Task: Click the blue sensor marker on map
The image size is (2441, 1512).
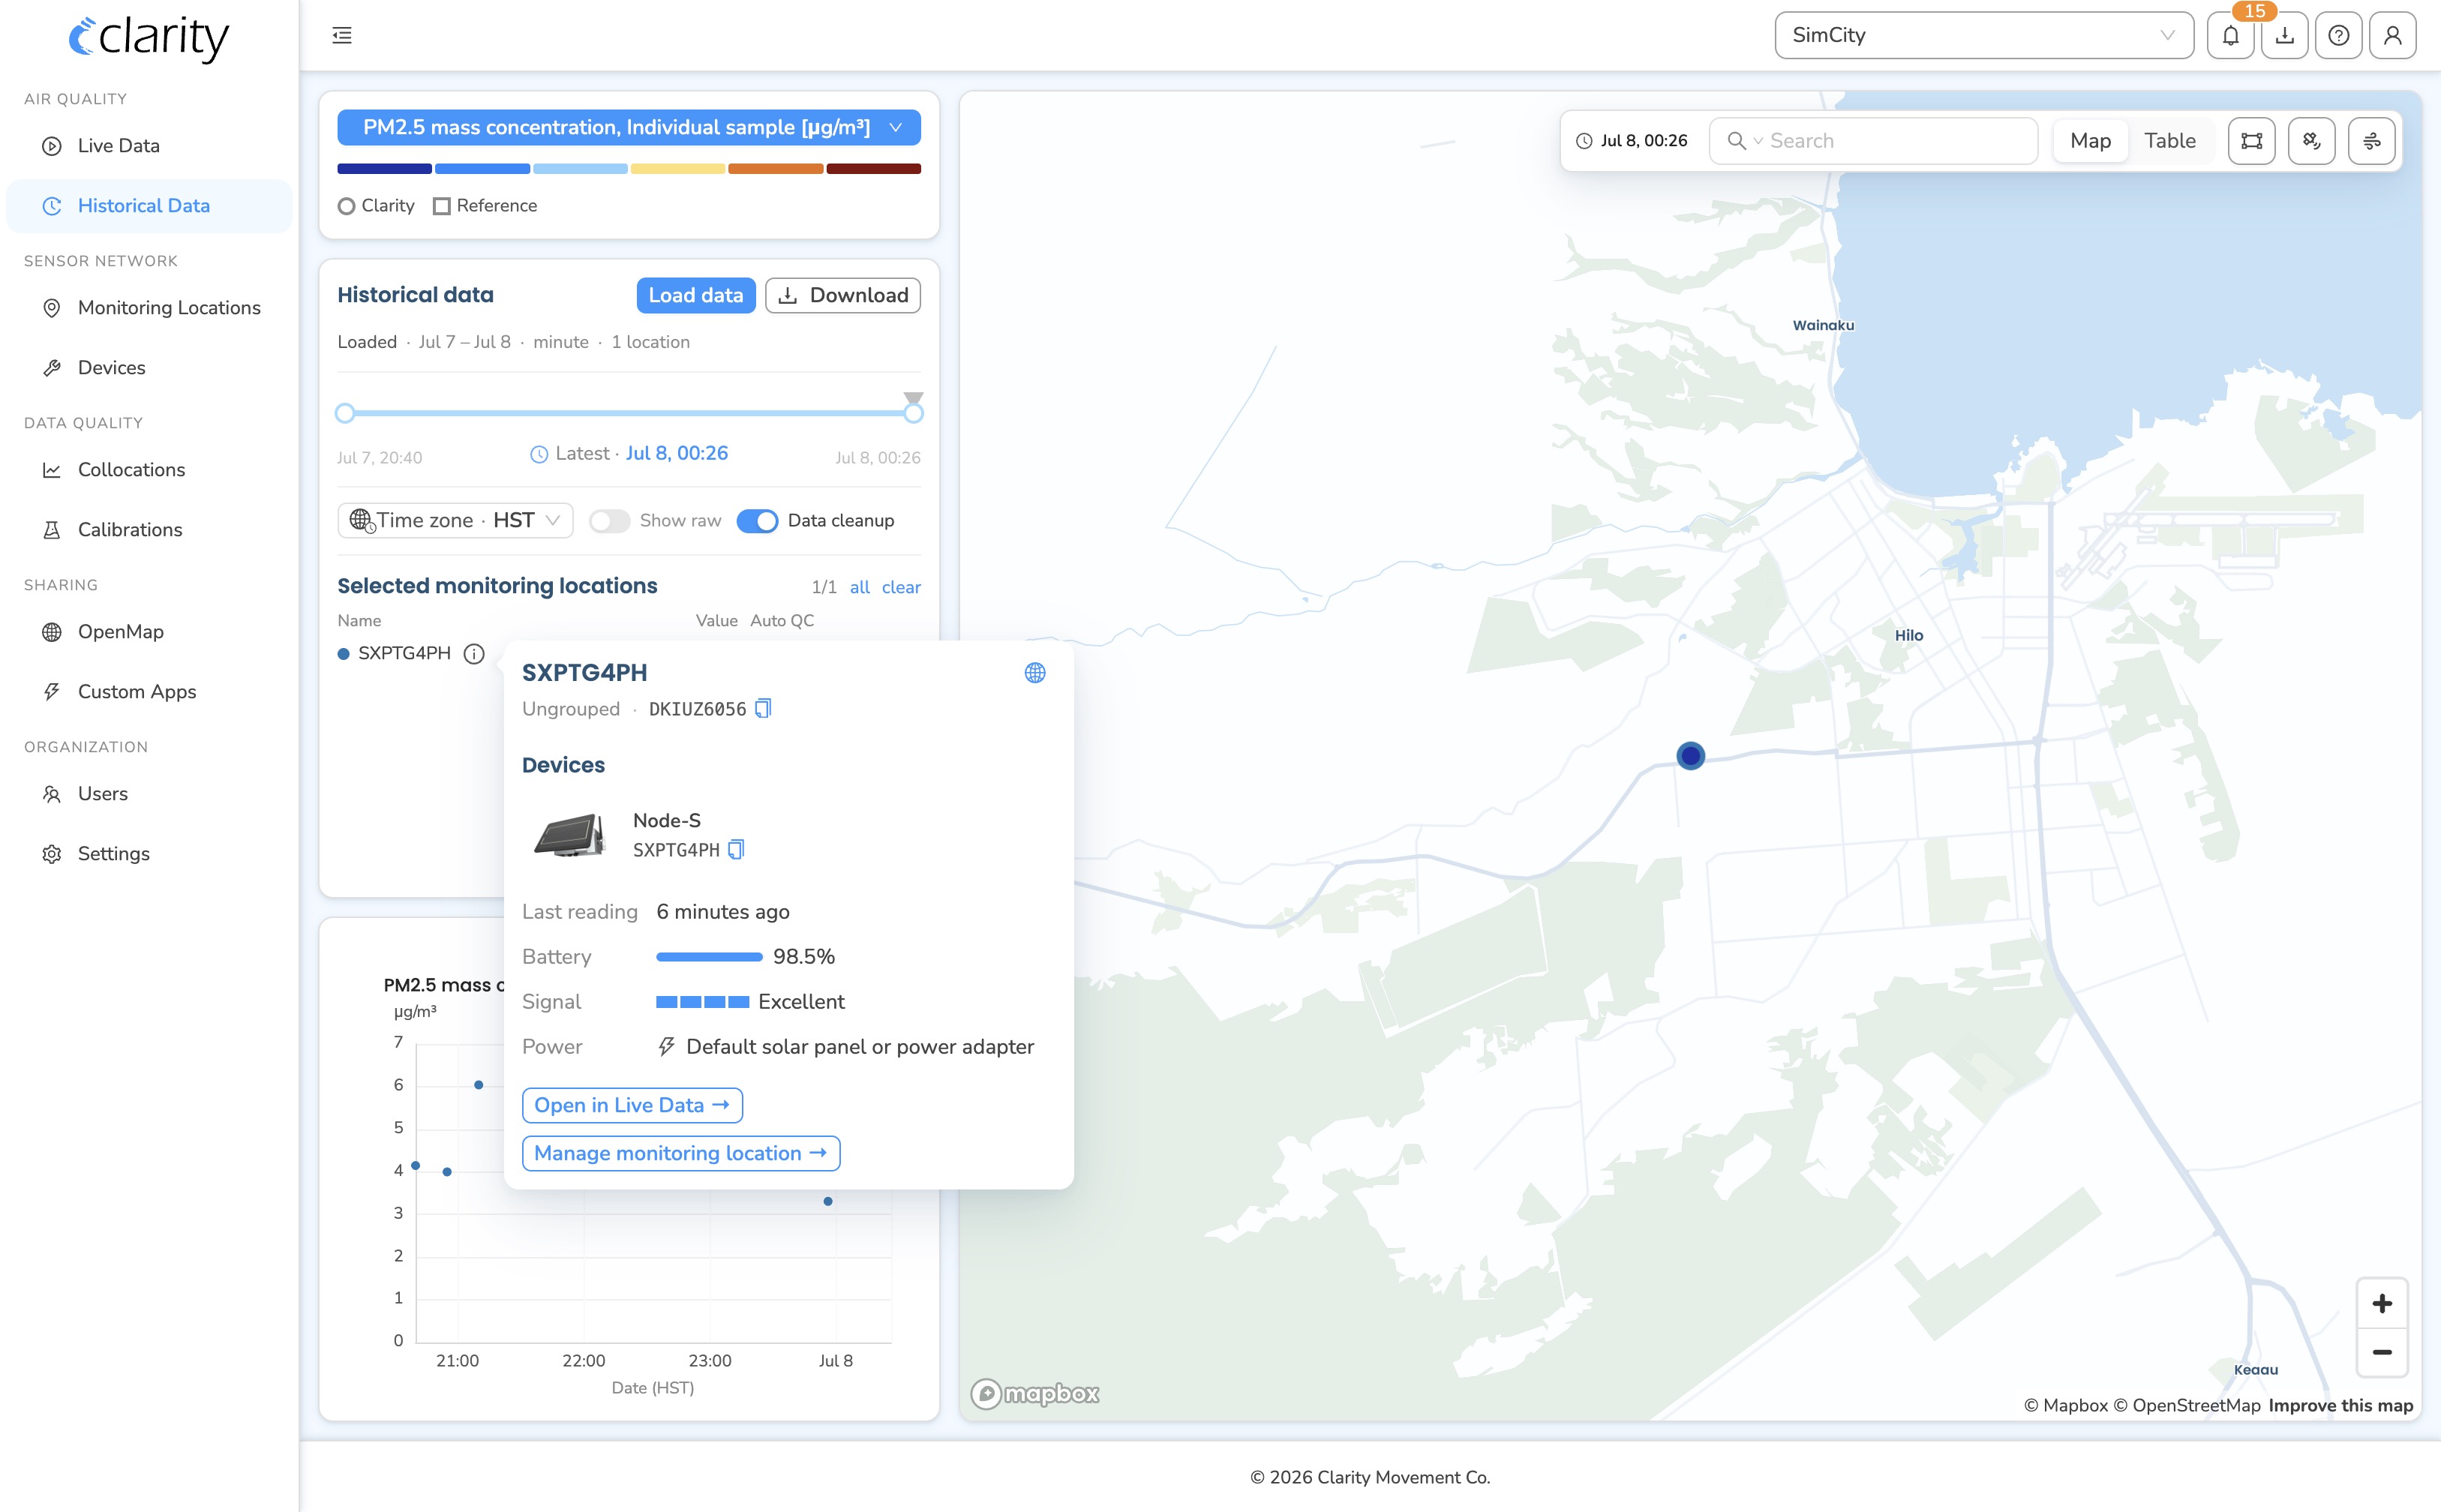Action: (1690, 756)
